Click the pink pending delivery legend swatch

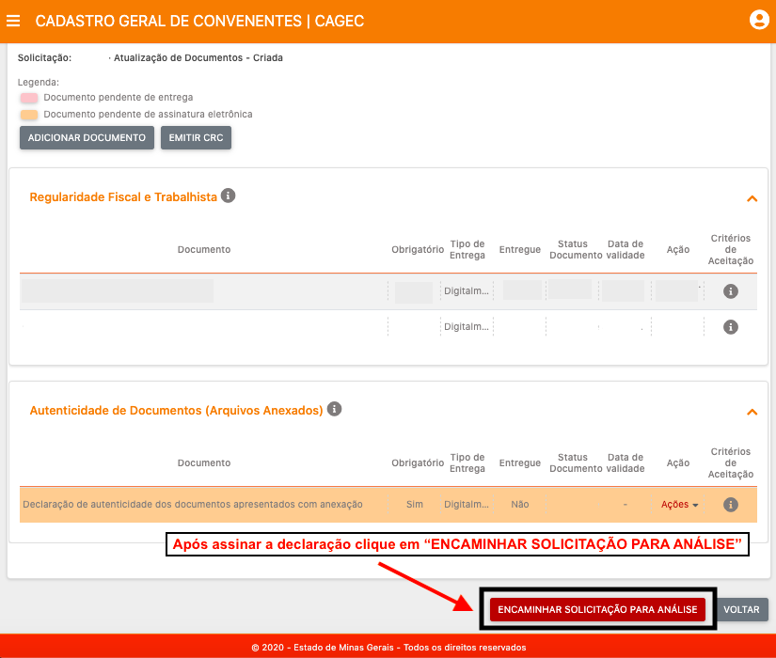[x=29, y=98]
